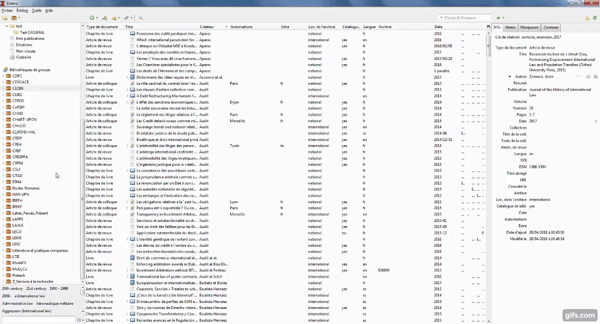This screenshot has width=600, height=324.
Task: Click the Mes publications document icon
Action: [x=12, y=38]
